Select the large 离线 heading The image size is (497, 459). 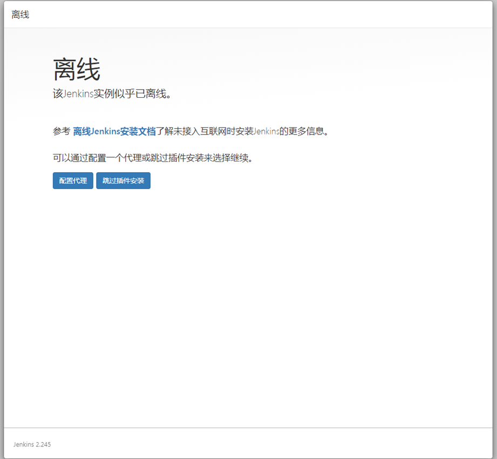[x=77, y=70]
